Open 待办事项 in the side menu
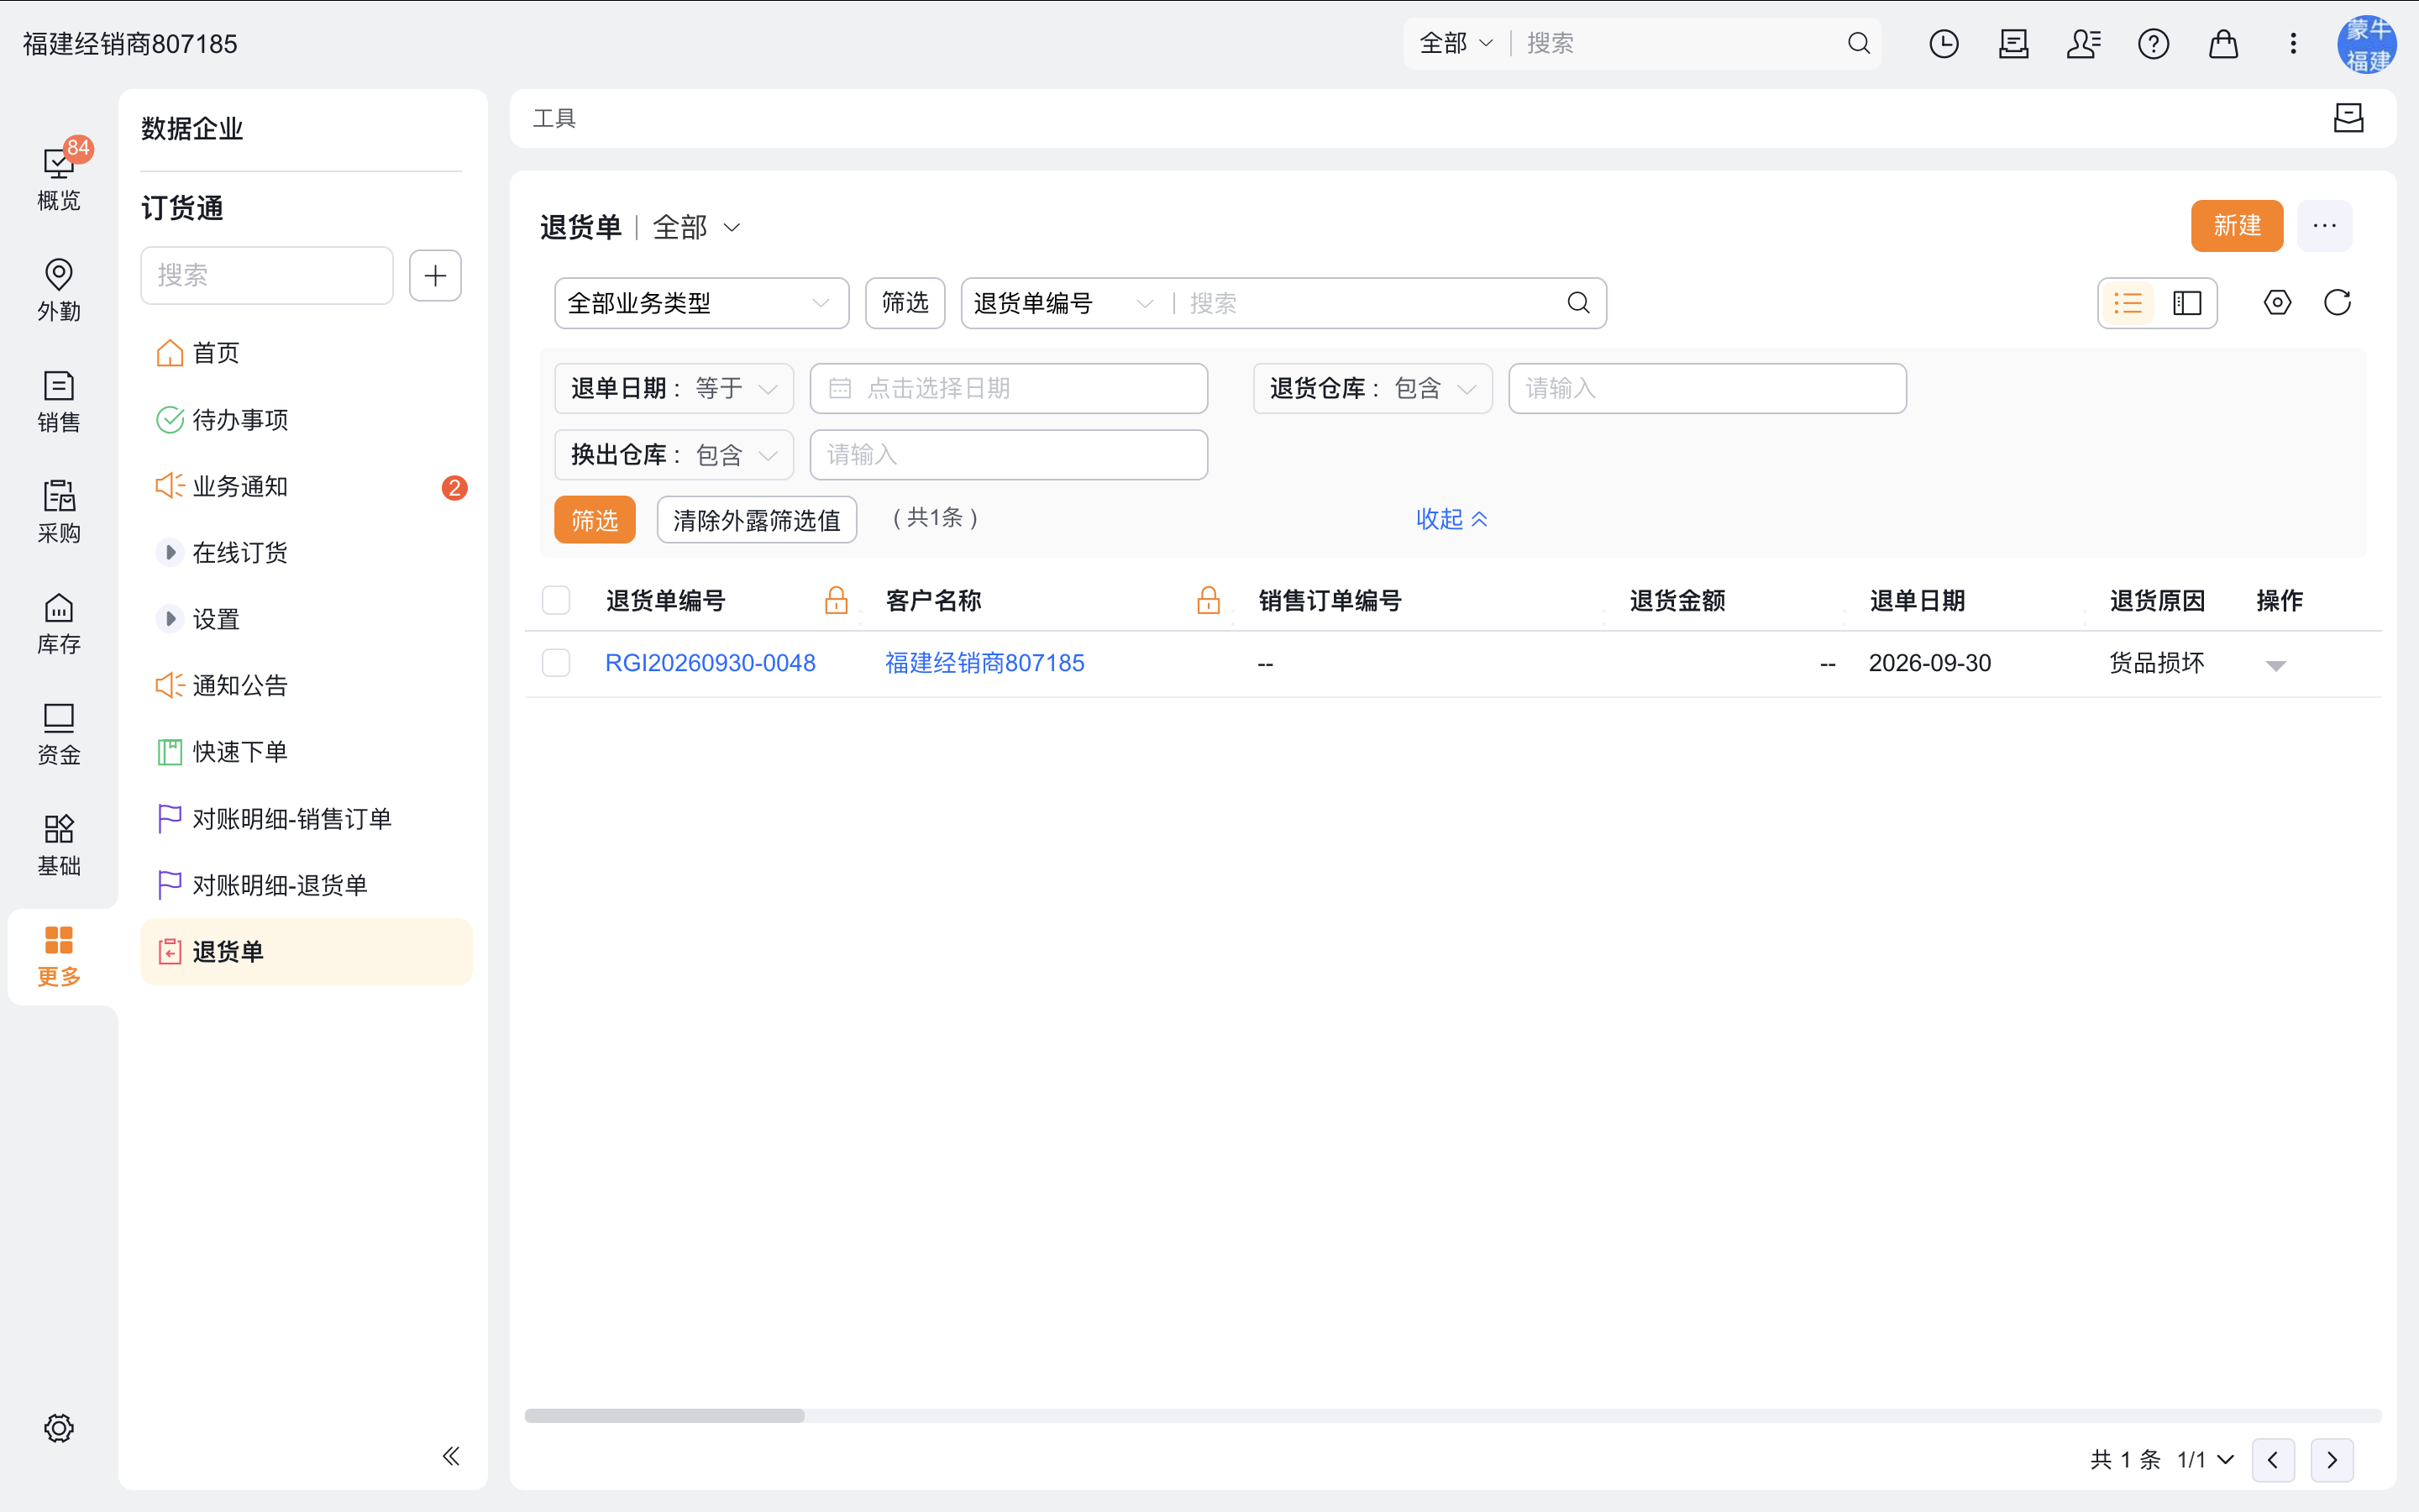The height and width of the screenshot is (1512, 2419). point(306,419)
